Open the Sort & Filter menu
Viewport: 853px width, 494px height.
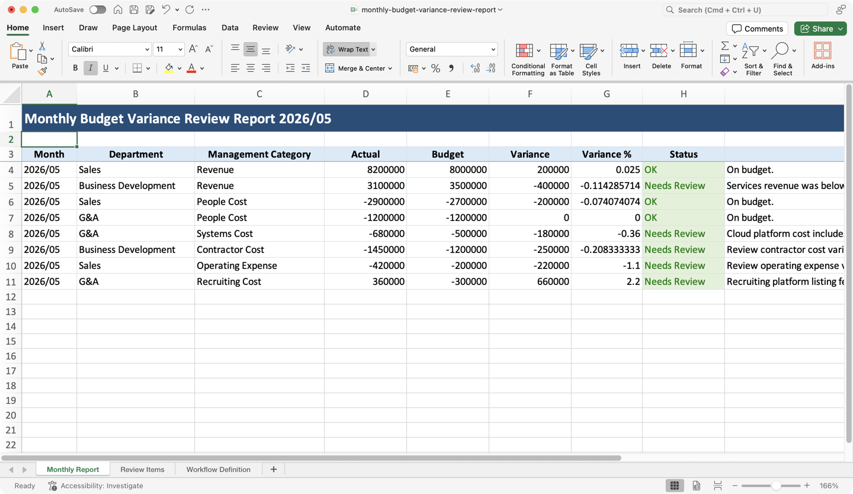pos(753,59)
